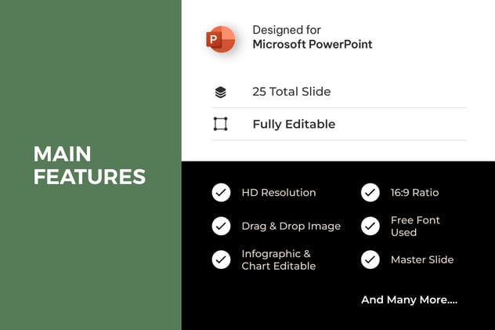Click the HD Resolution text
Viewport: 495px width, 330px height.
(x=278, y=193)
